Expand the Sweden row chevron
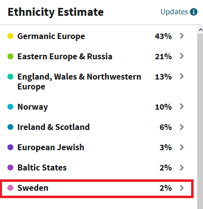The image size is (203, 209). click(x=182, y=188)
